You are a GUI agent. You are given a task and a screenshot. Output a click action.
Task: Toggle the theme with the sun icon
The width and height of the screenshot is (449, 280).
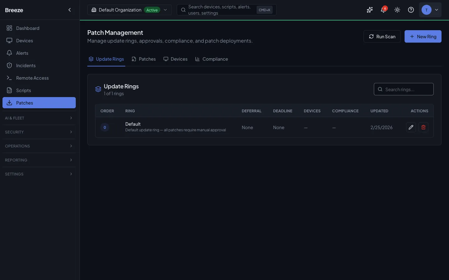[x=397, y=10]
